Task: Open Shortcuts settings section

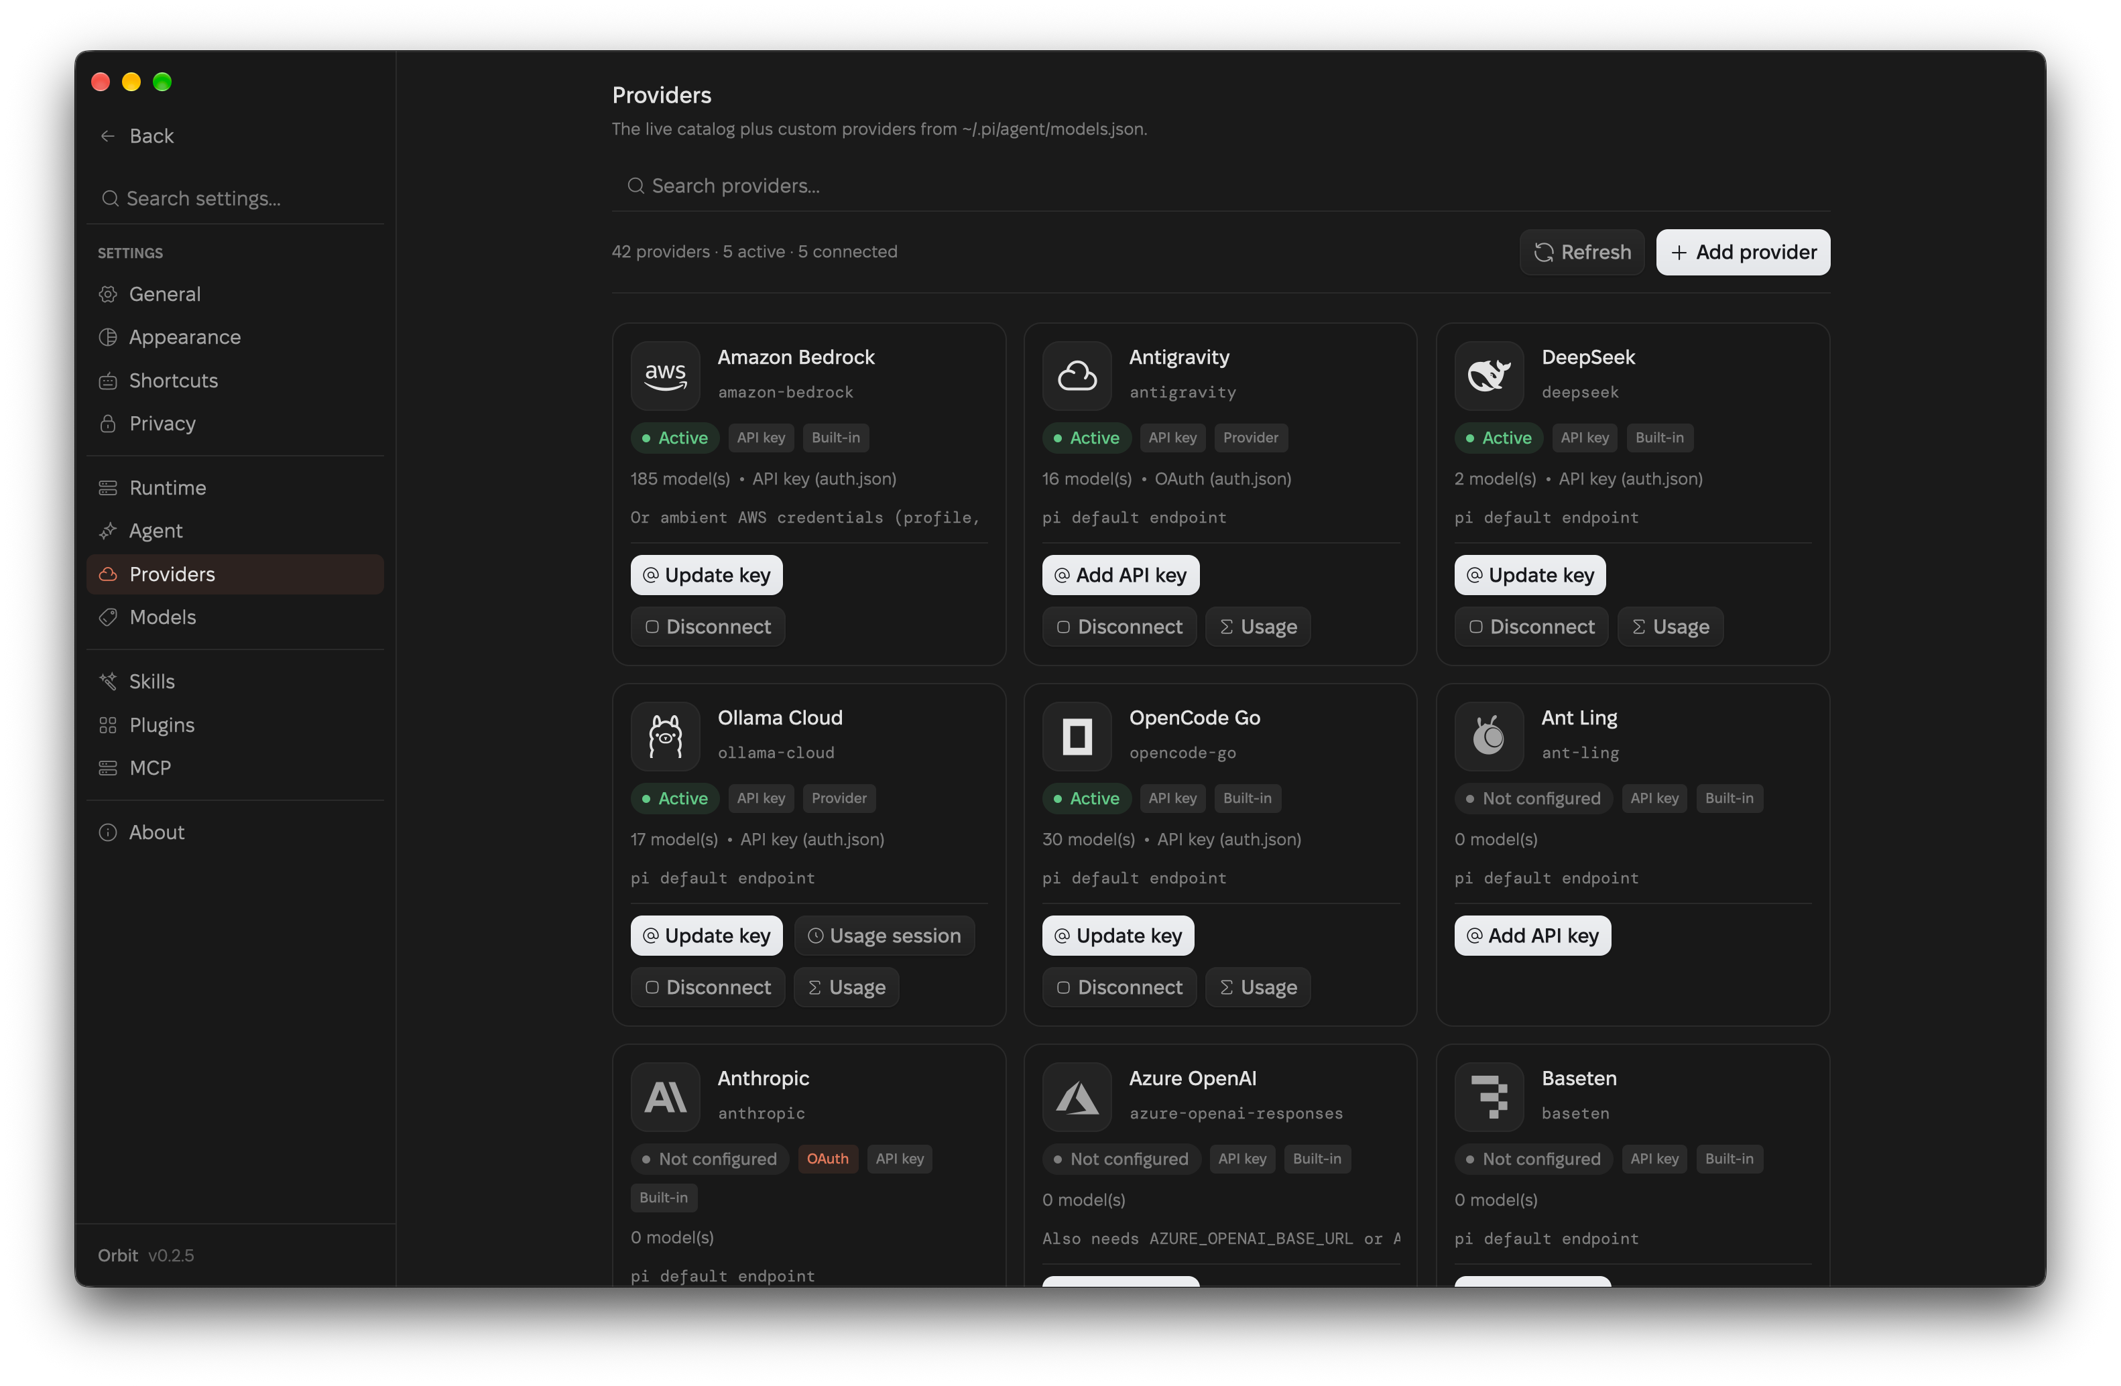Action: click(x=235, y=381)
